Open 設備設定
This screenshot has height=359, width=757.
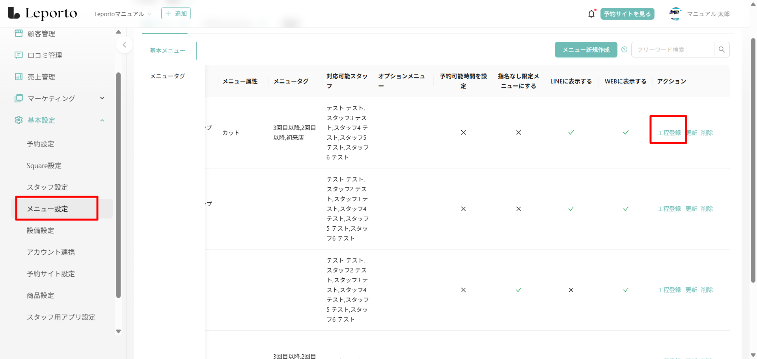pos(41,230)
